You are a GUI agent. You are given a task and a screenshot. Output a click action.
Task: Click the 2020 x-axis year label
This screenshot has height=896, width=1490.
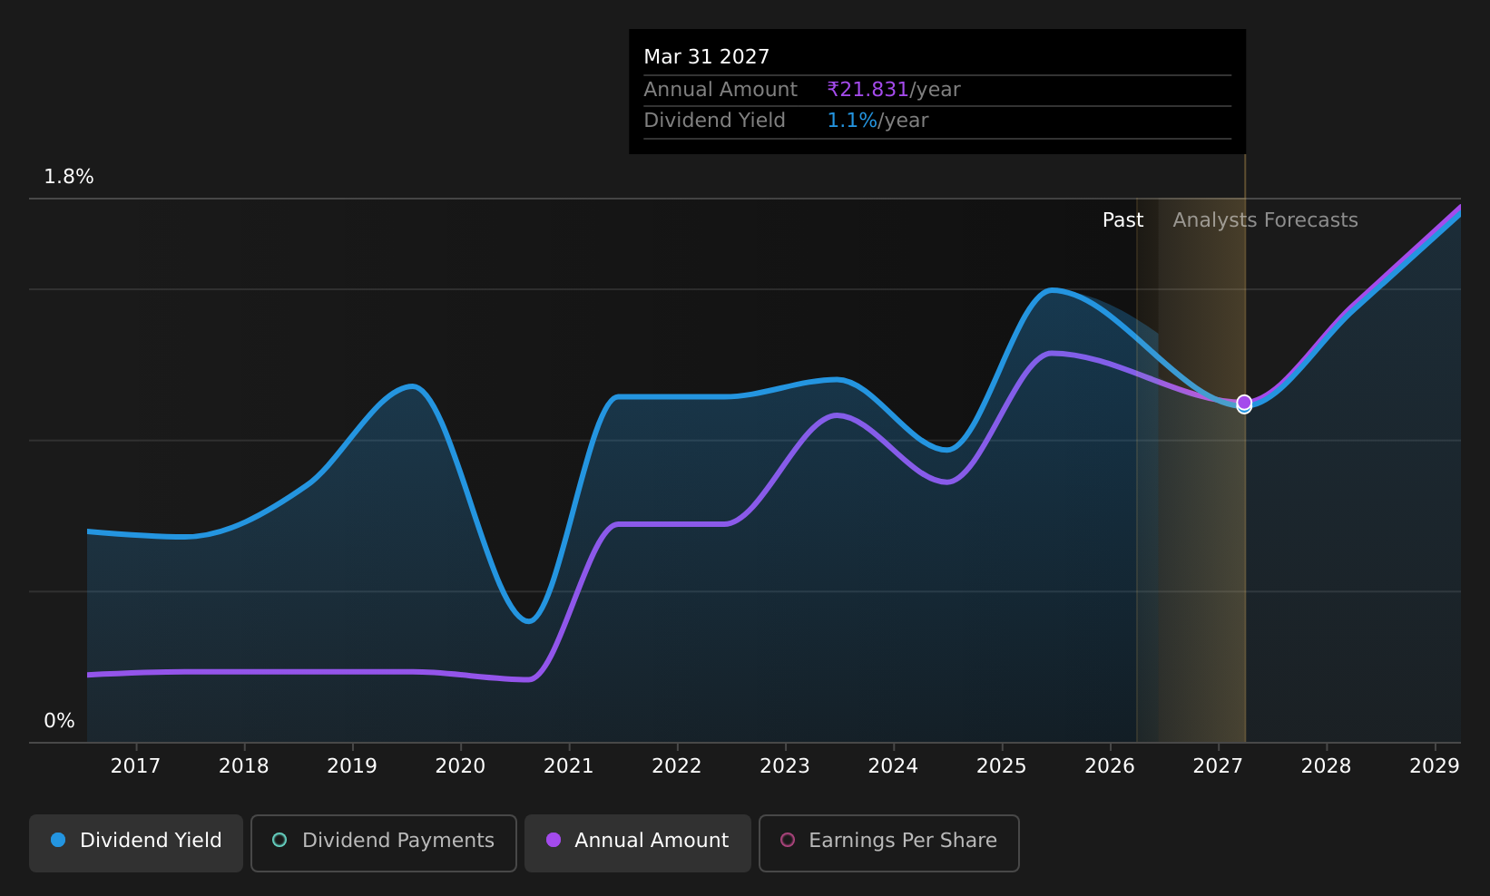(x=460, y=766)
